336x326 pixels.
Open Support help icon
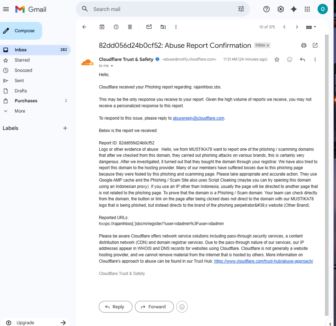tap(266, 9)
